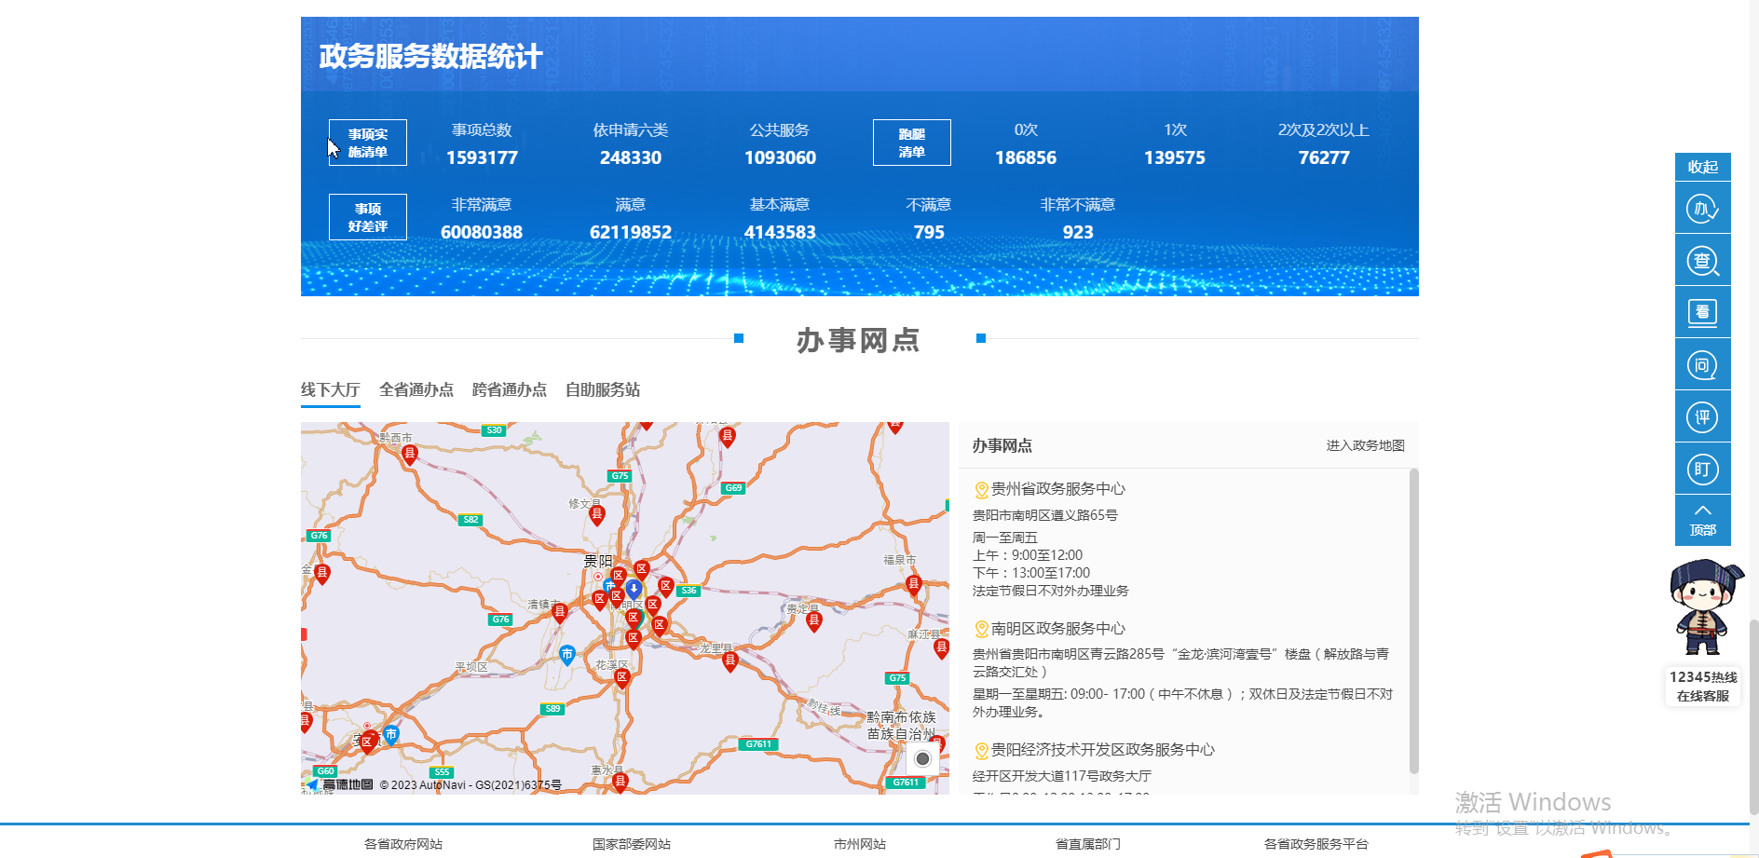The width and height of the screenshot is (1759, 858).
Task: Click the 不满意 value 795
Action: coord(929,232)
